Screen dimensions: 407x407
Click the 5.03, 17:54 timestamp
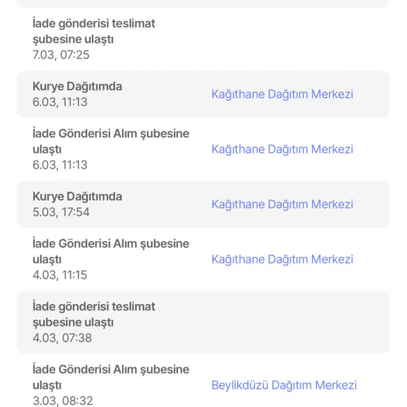point(61,213)
